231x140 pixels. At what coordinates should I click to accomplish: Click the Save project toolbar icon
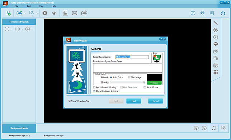[x=31, y=13]
